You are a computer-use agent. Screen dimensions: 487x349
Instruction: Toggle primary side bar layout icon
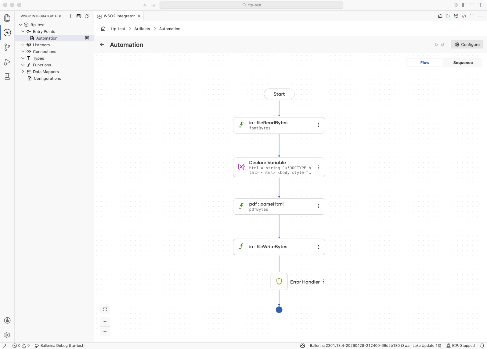(464, 5)
